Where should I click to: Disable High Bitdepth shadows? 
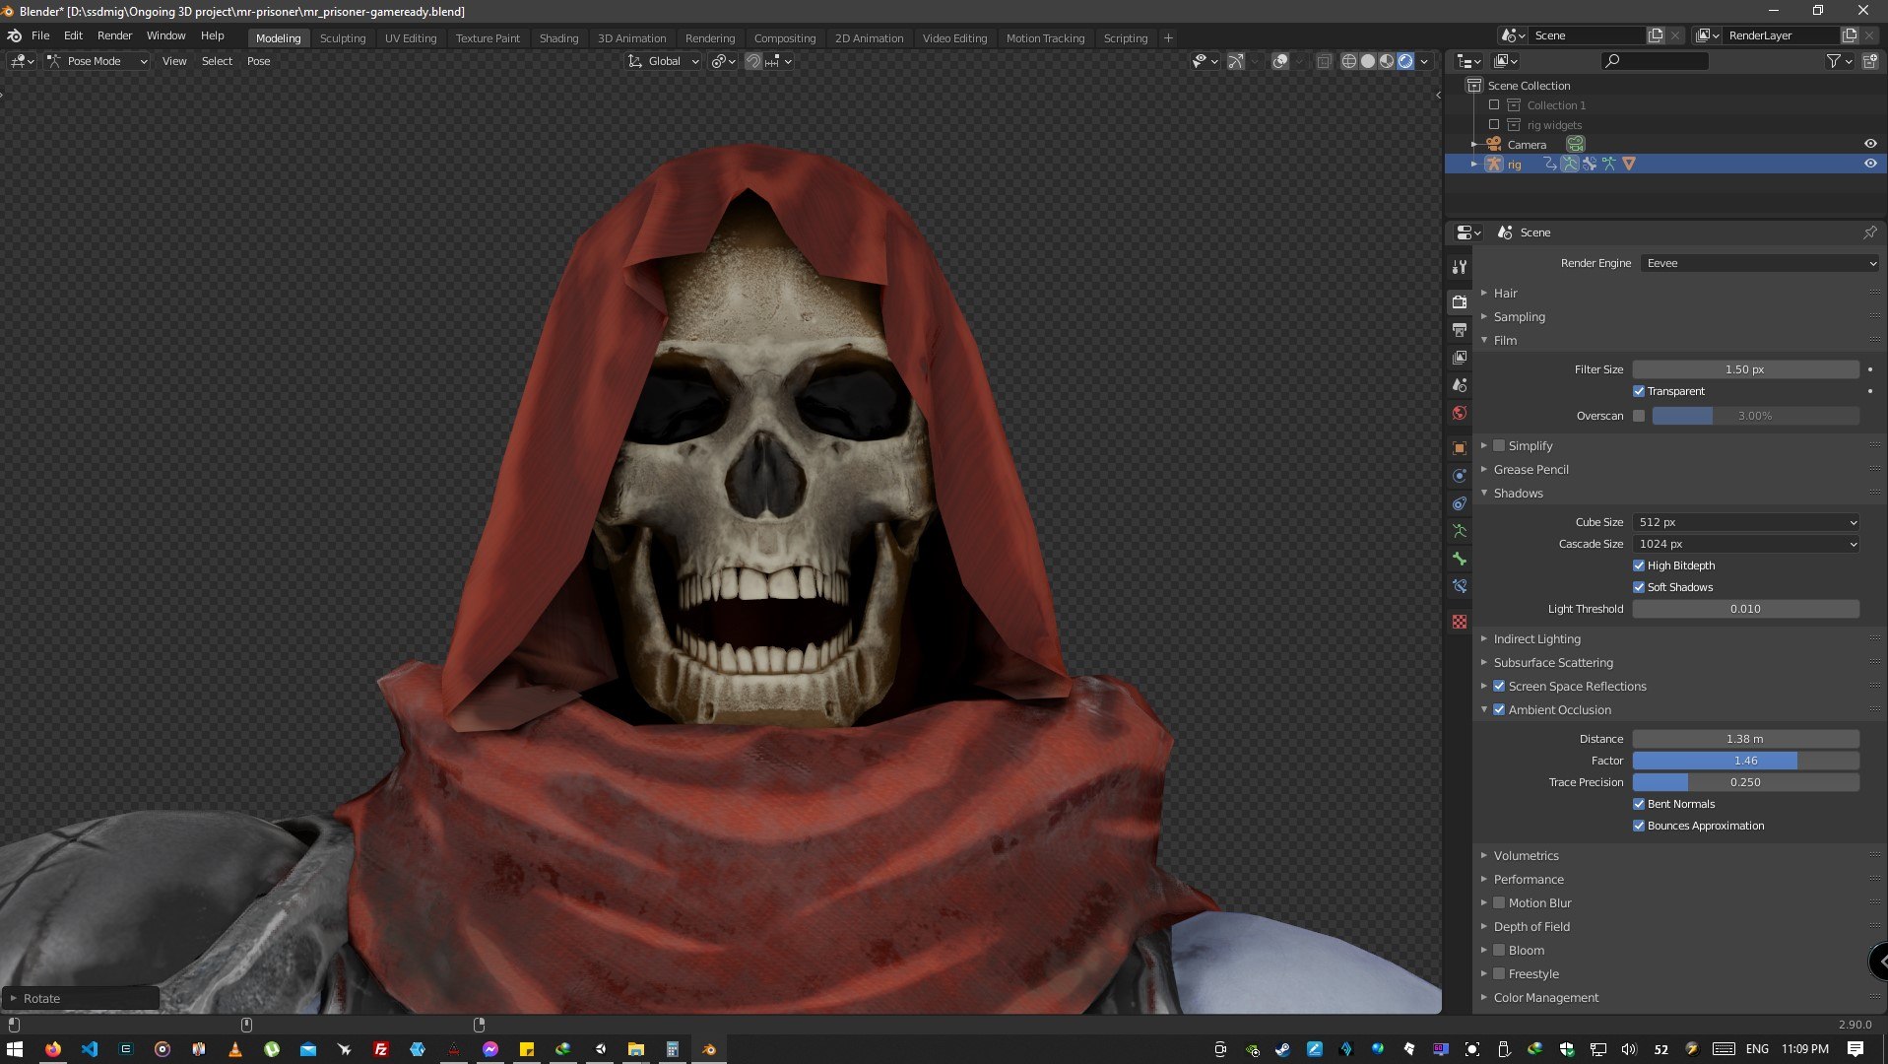click(x=1639, y=565)
